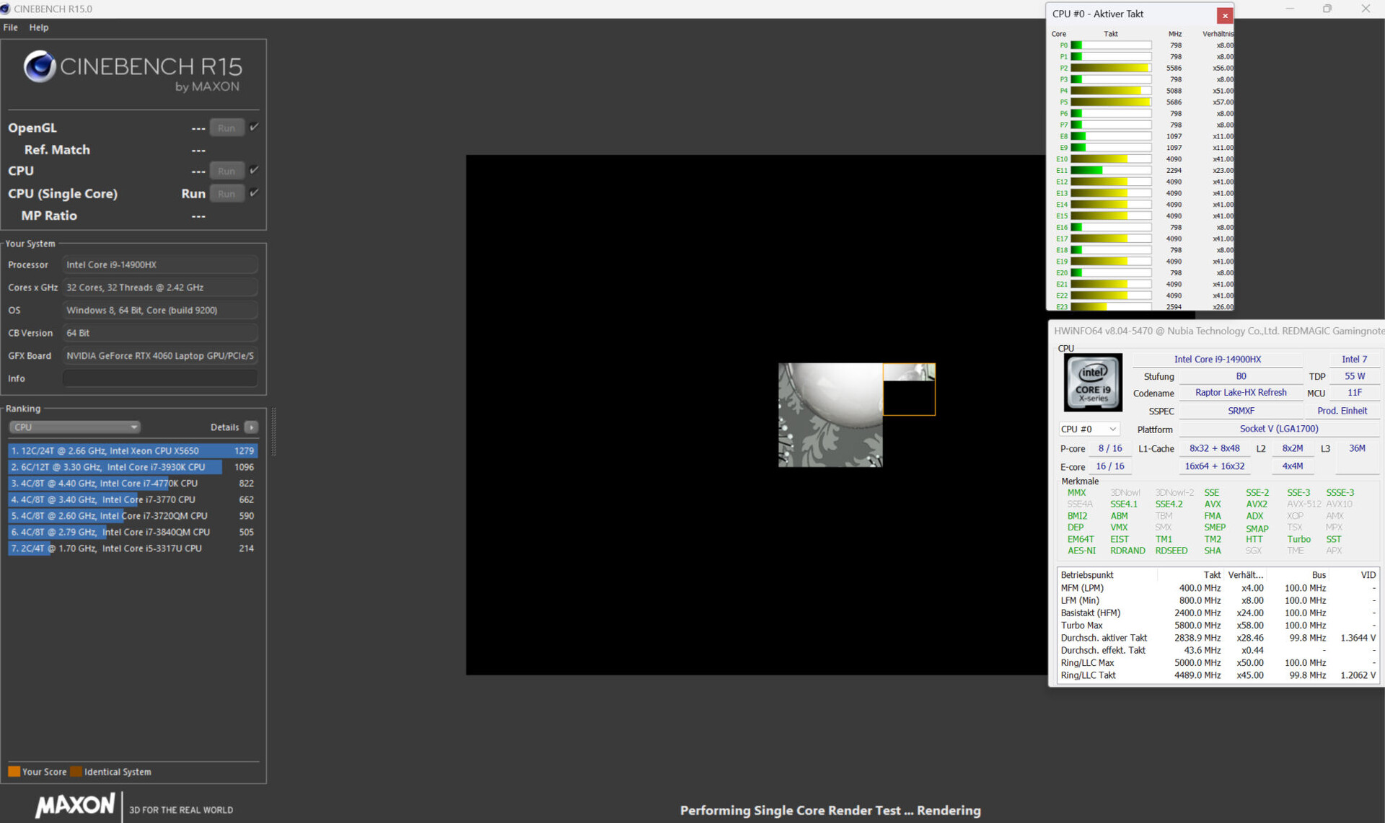Toggle the CPU test checkmark

(x=254, y=170)
